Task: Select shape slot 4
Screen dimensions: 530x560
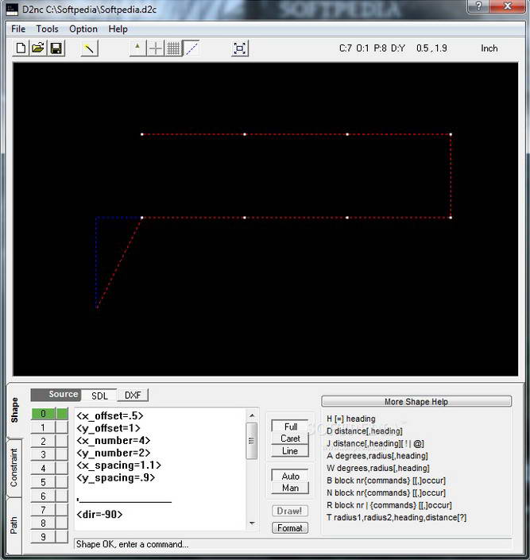Action: pyautogui.click(x=43, y=468)
